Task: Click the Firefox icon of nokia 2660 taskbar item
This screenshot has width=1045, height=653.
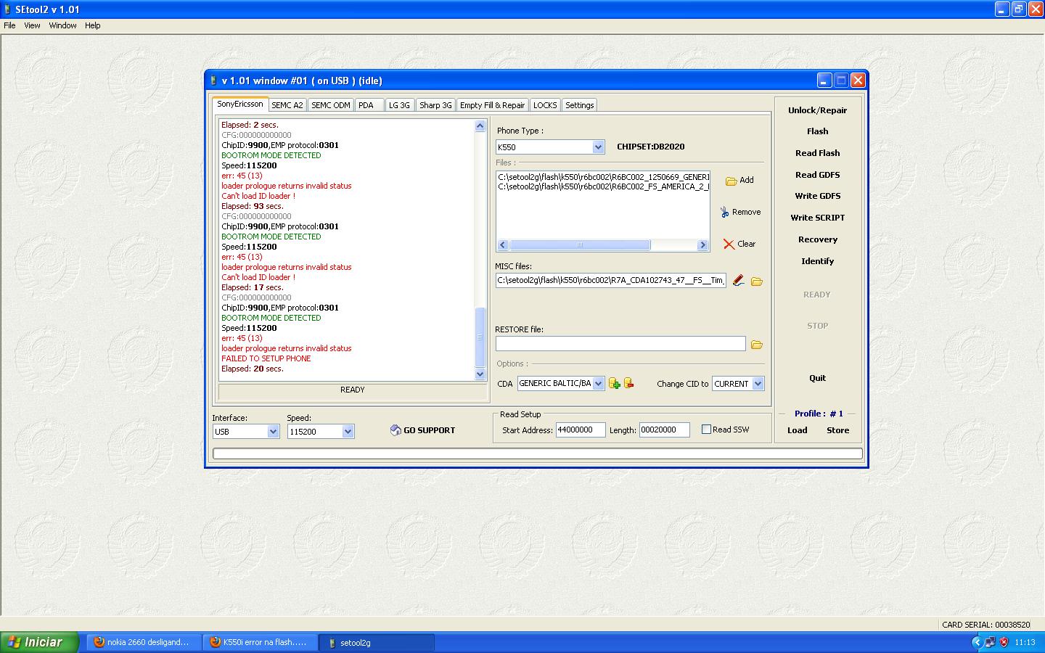Action: click(99, 642)
